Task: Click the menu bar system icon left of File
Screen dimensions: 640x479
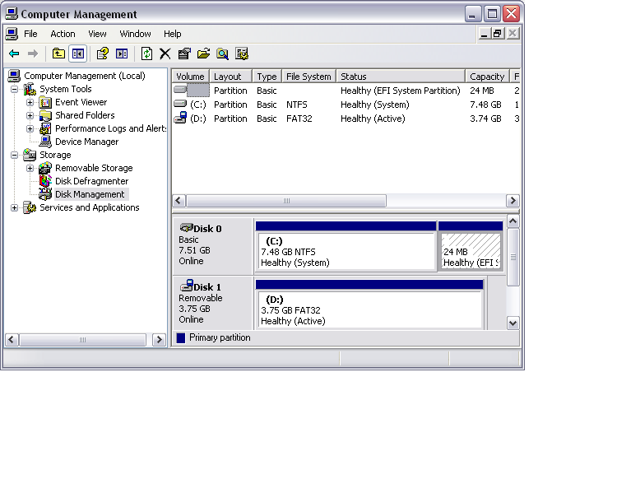Action: tap(12, 34)
